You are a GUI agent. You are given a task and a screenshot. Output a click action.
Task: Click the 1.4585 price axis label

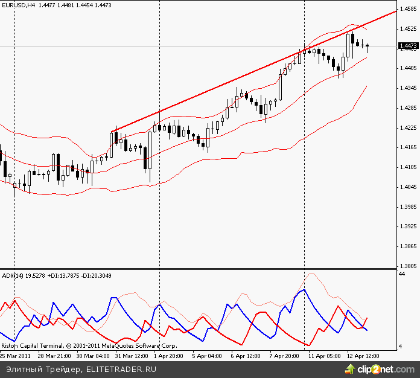[408, 10]
